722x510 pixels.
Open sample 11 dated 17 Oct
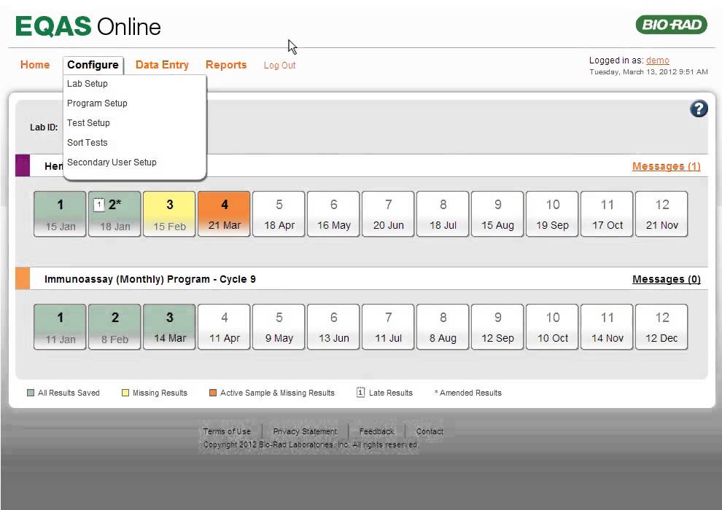(608, 214)
